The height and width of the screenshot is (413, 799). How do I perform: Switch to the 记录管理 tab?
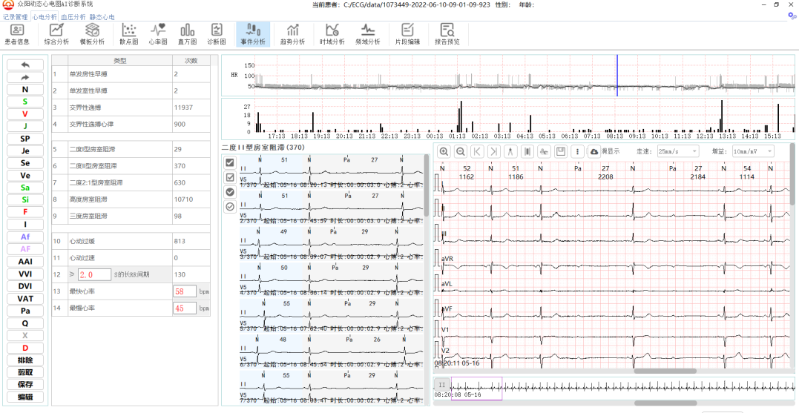click(x=16, y=16)
